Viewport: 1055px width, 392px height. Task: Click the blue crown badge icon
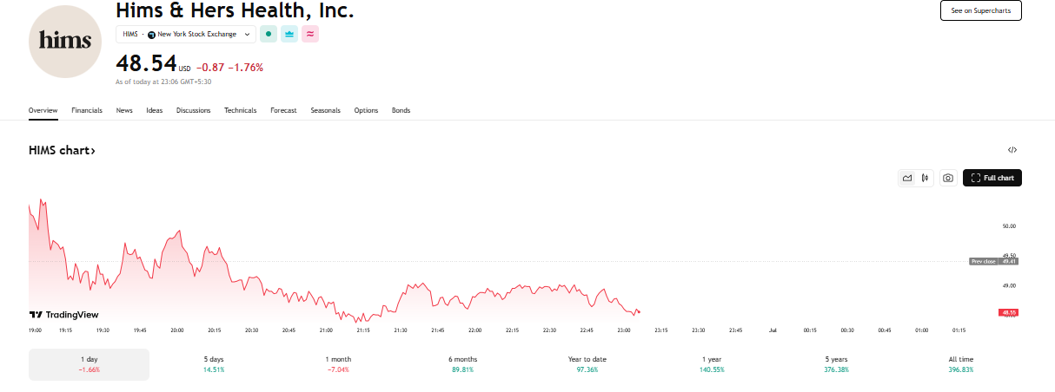click(289, 35)
